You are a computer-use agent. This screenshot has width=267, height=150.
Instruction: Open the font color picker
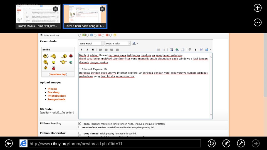coord(134,43)
